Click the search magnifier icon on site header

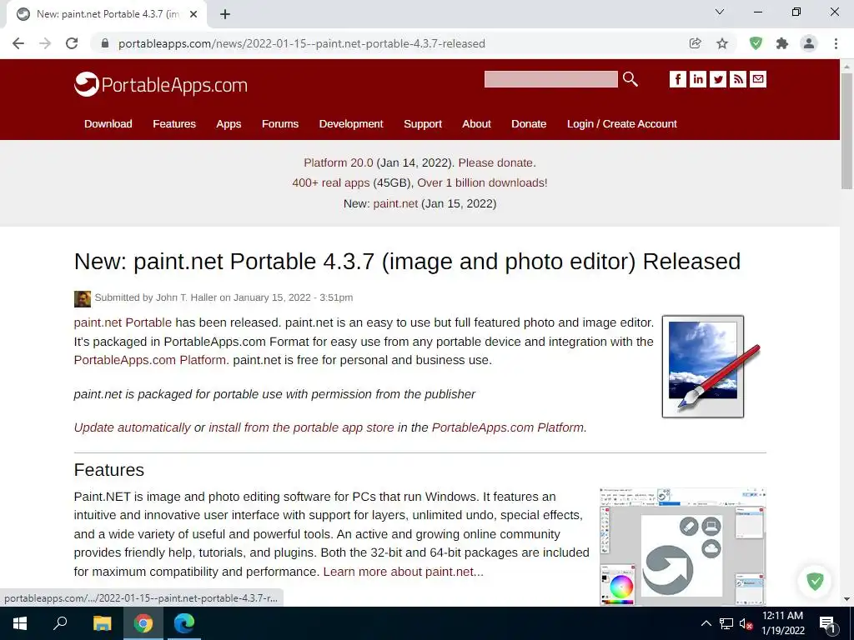pos(630,79)
